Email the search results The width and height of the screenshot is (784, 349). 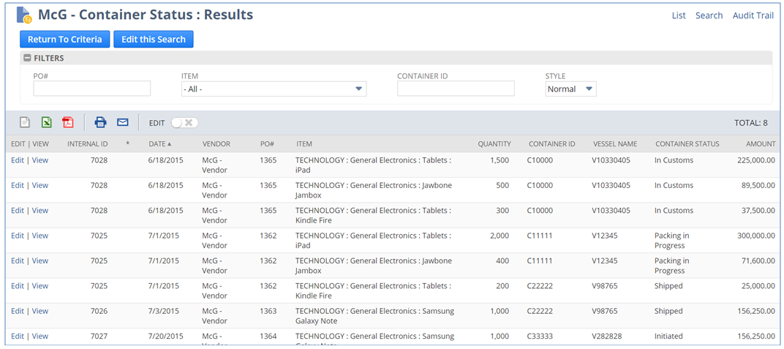[123, 123]
